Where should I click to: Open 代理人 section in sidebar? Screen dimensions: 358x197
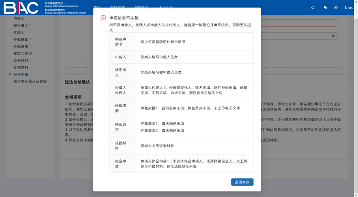[x=19, y=33]
